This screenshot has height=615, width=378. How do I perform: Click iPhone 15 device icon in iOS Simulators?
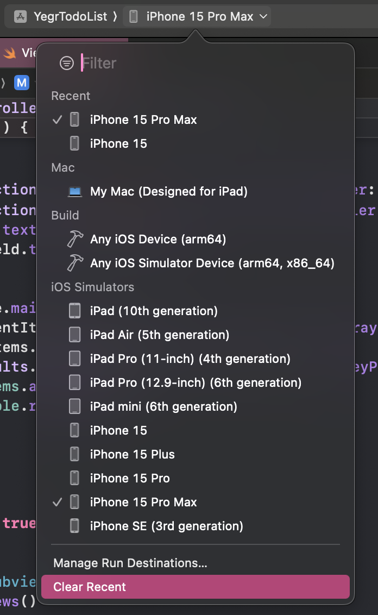[x=74, y=430]
